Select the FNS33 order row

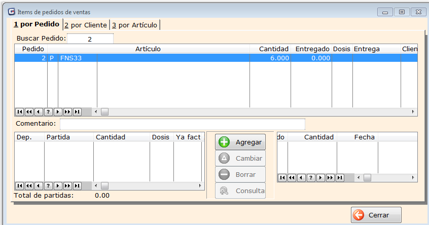[152, 58]
